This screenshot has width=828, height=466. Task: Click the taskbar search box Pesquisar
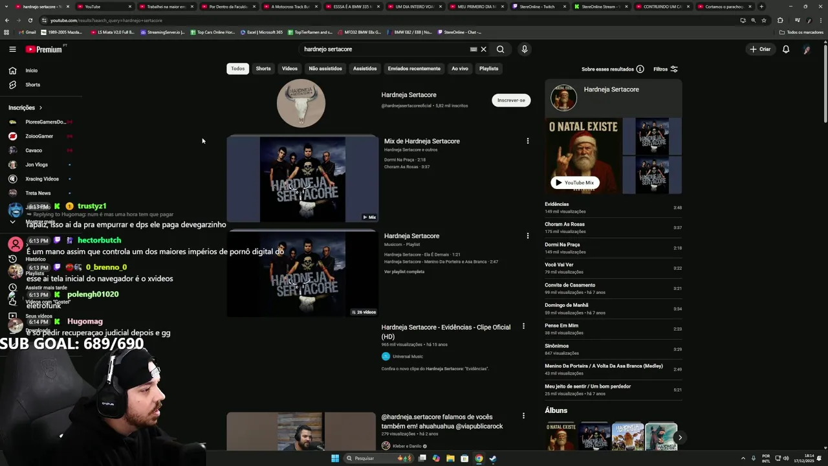click(x=380, y=458)
